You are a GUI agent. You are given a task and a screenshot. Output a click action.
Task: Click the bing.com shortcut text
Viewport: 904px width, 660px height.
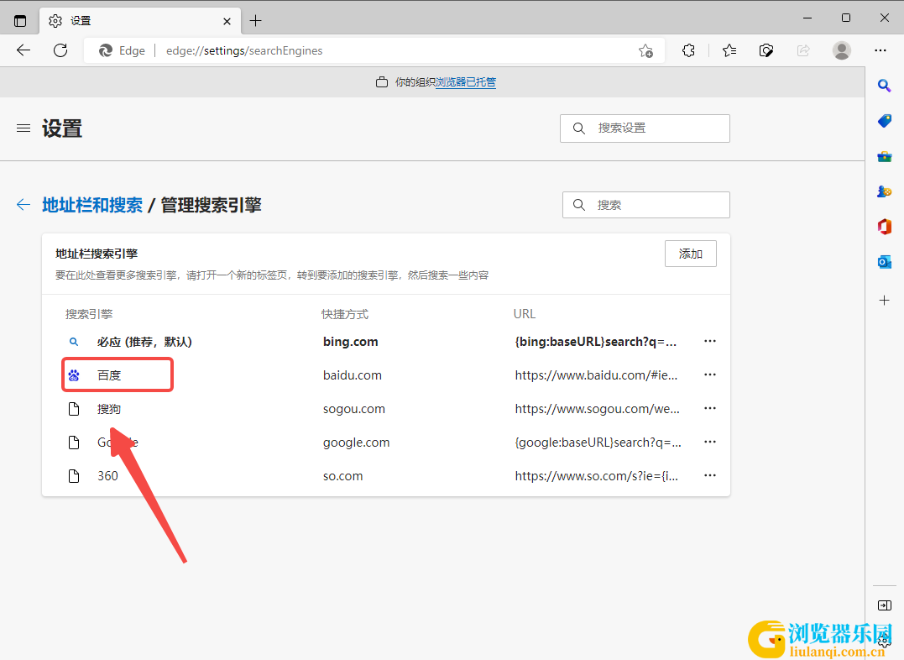pos(351,342)
